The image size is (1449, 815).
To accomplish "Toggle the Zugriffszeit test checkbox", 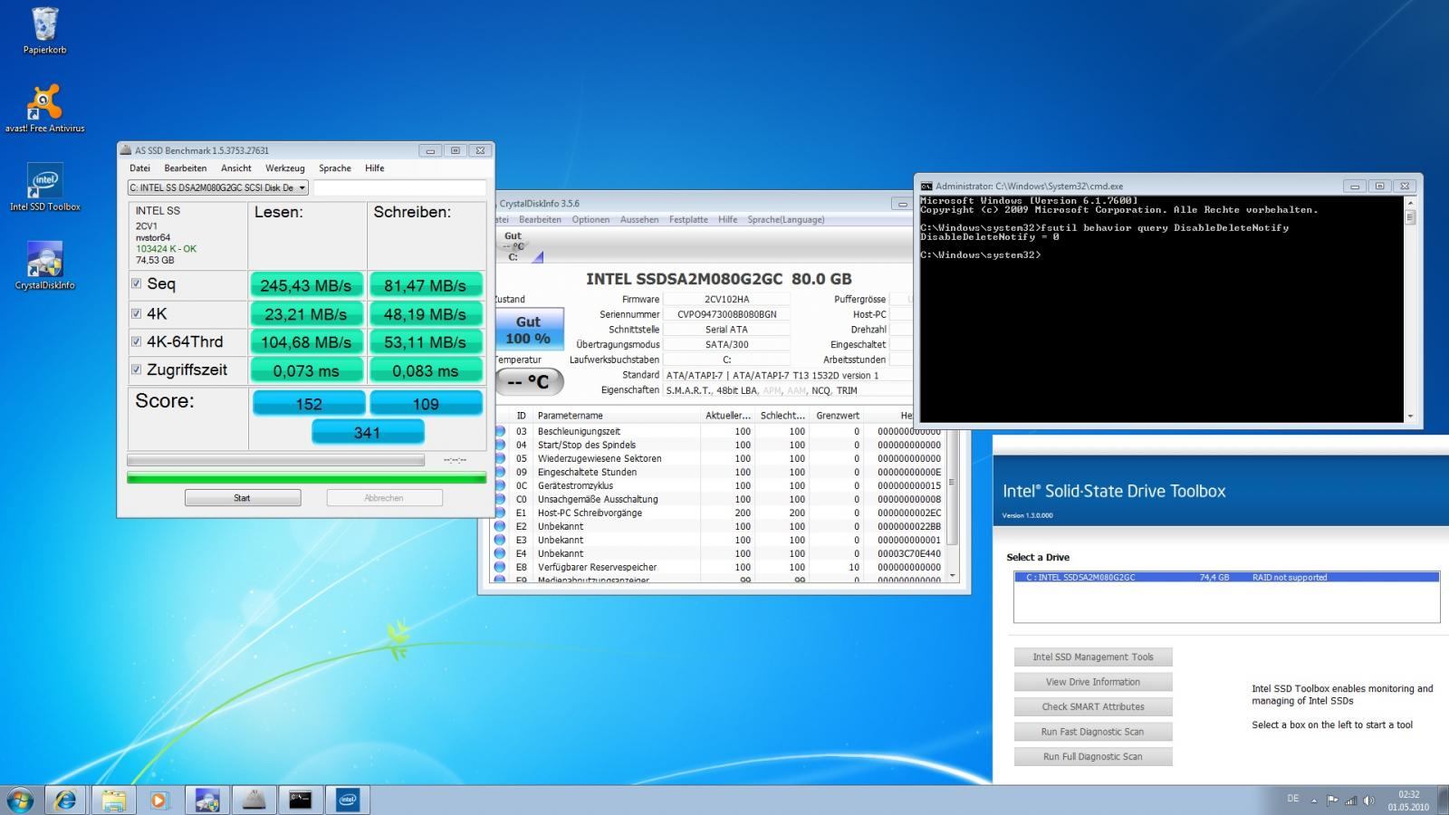I will (137, 369).
